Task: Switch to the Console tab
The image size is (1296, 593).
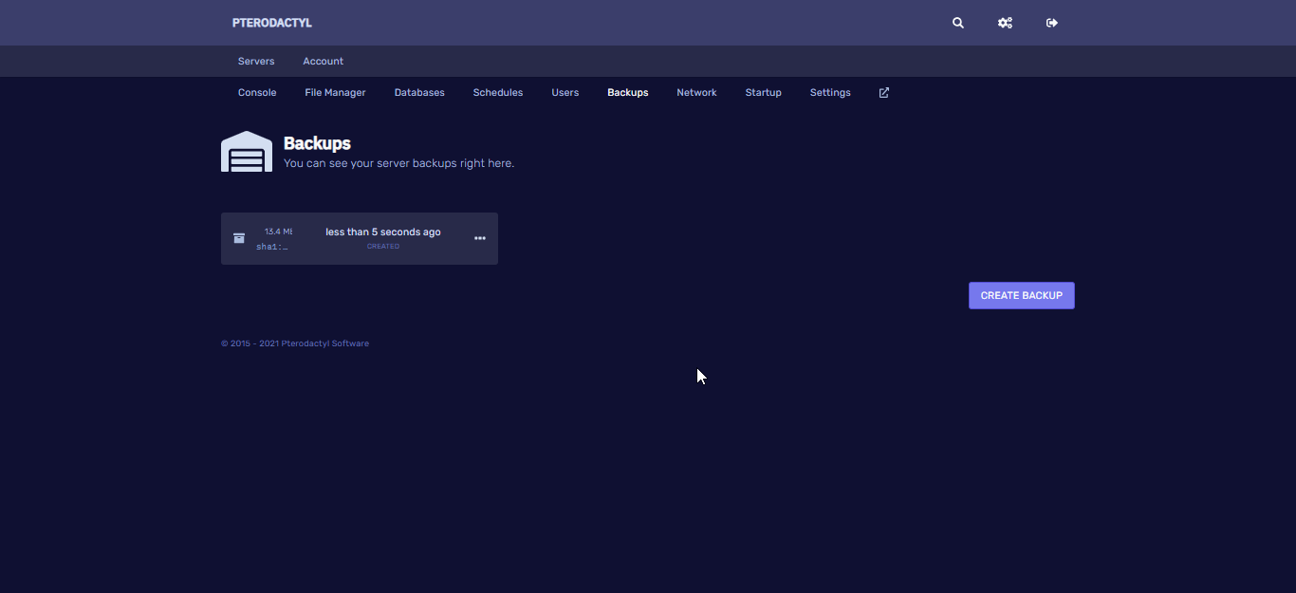Action: point(257,93)
